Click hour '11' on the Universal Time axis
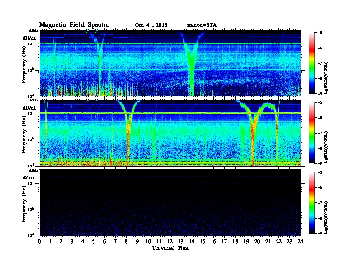The width and height of the screenshot is (358, 277). coord(159,242)
